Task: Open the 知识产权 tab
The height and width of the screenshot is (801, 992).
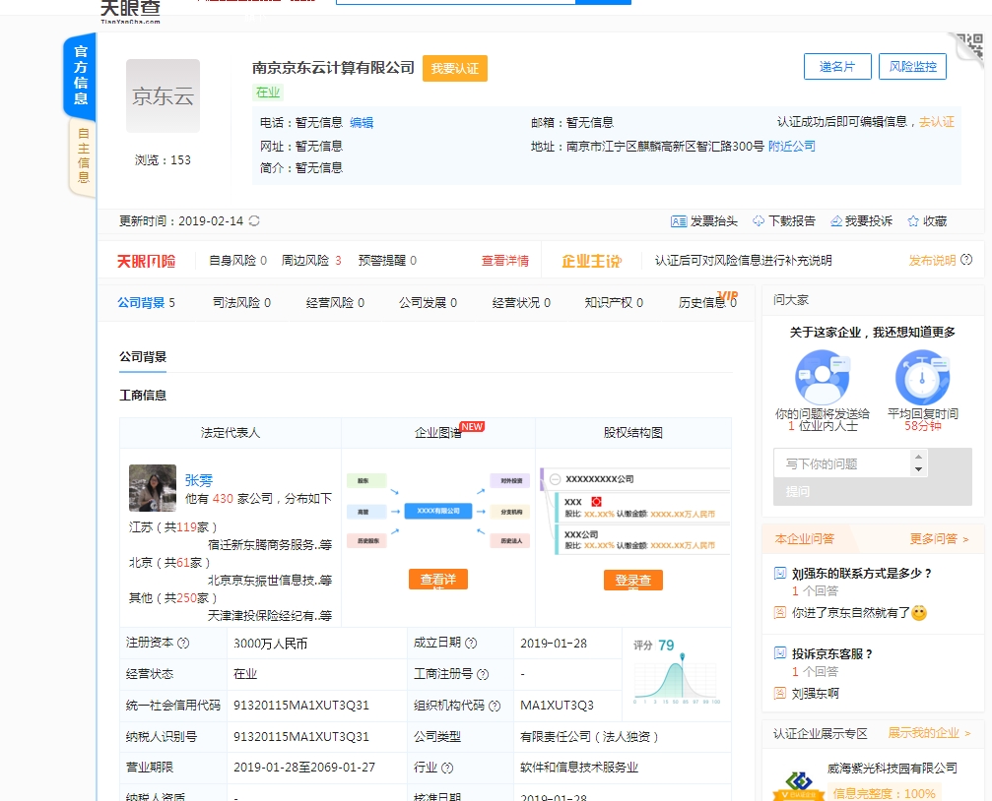Action: click(613, 303)
